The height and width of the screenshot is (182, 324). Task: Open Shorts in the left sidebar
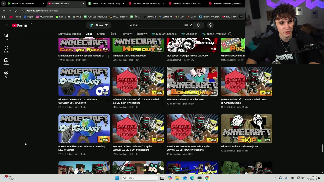point(6,49)
